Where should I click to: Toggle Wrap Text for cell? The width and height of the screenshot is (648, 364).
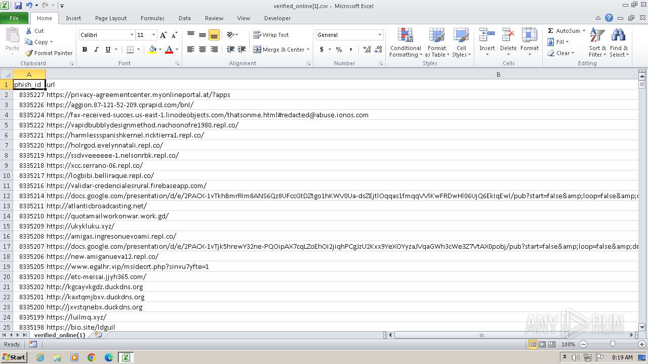pyautogui.click(x=271, y=35)
